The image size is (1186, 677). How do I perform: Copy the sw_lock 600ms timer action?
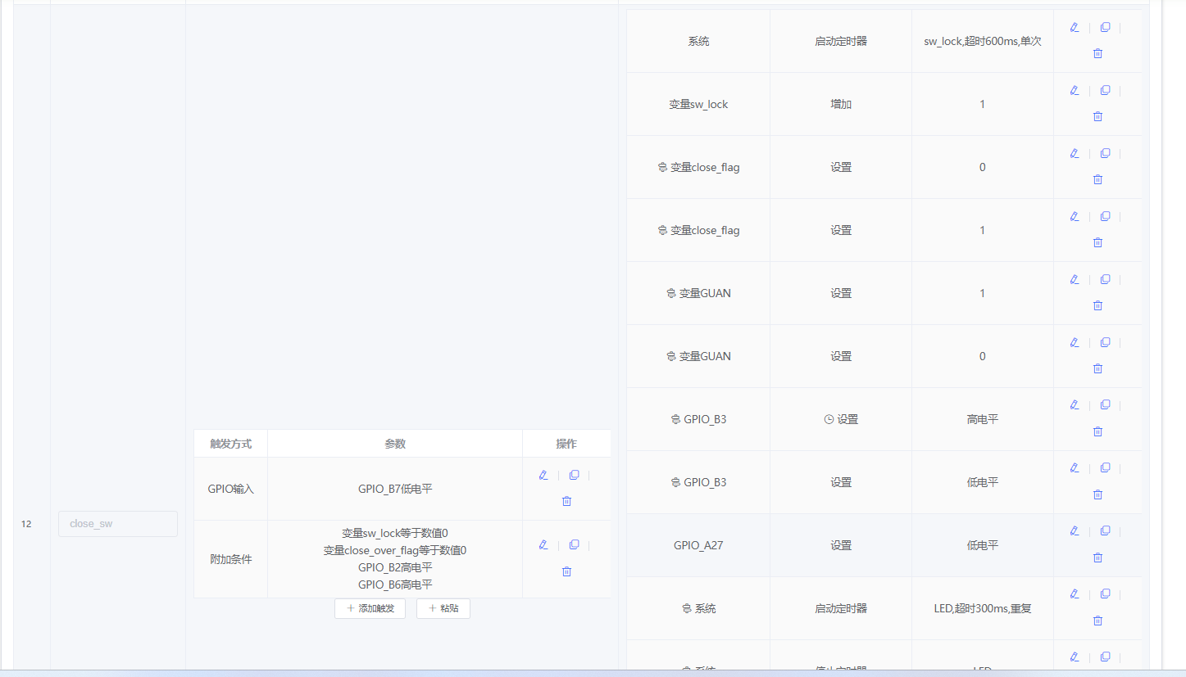(1105, 27)
